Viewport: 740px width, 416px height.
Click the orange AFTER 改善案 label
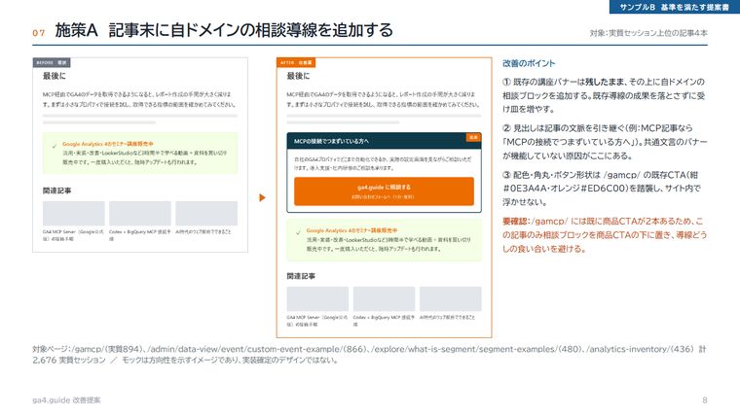(x=296, y=62)
